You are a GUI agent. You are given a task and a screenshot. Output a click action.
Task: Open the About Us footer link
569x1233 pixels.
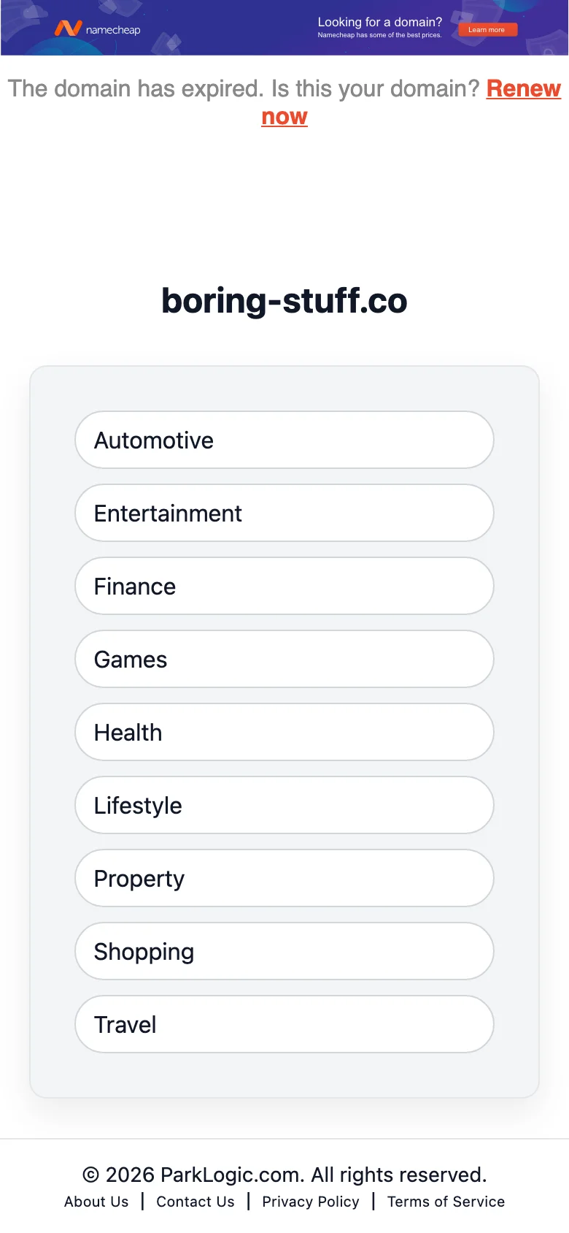coord(96,1202)
